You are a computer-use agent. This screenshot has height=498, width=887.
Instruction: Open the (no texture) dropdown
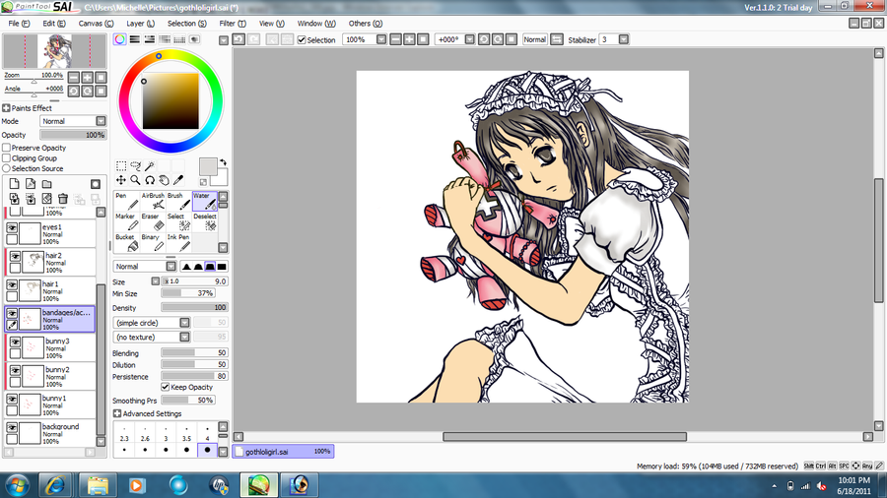(x=152, y=337)
